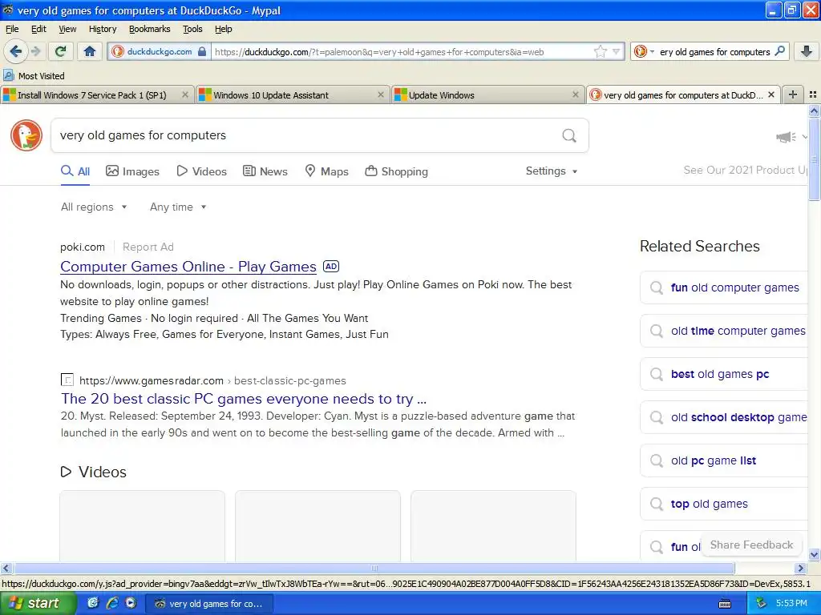The image size is (821, 615).
Task: Select the All results category
Action: (75, 171)
